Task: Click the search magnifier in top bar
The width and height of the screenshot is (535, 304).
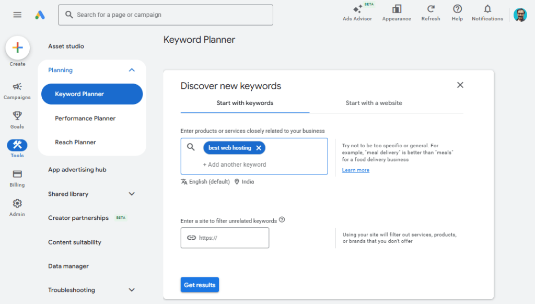Action: [x=69, y=15]
